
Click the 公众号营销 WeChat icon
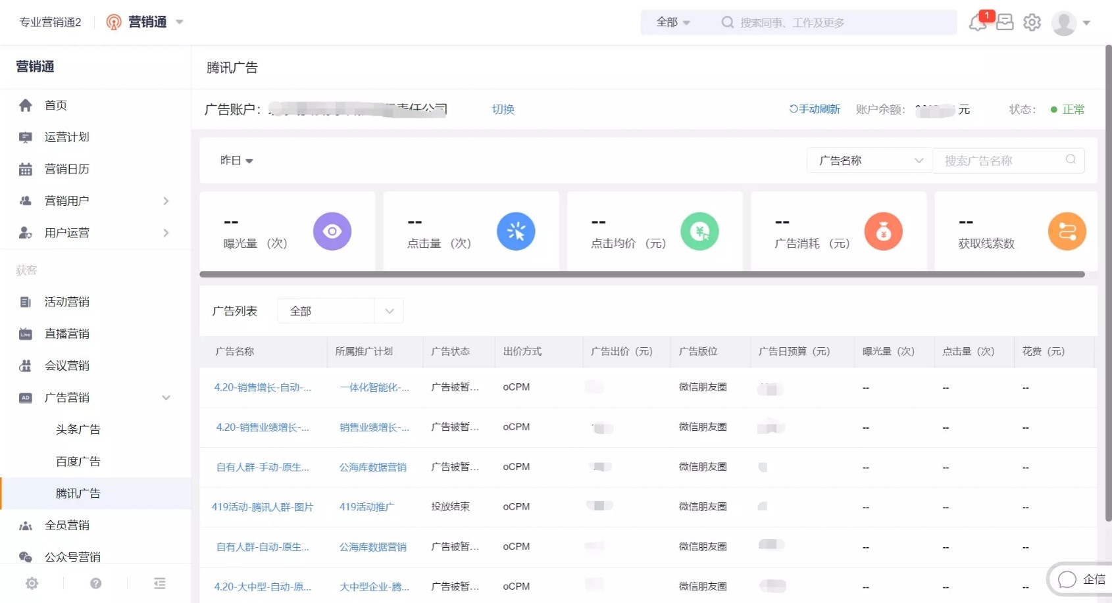click(x=26, y=557)
